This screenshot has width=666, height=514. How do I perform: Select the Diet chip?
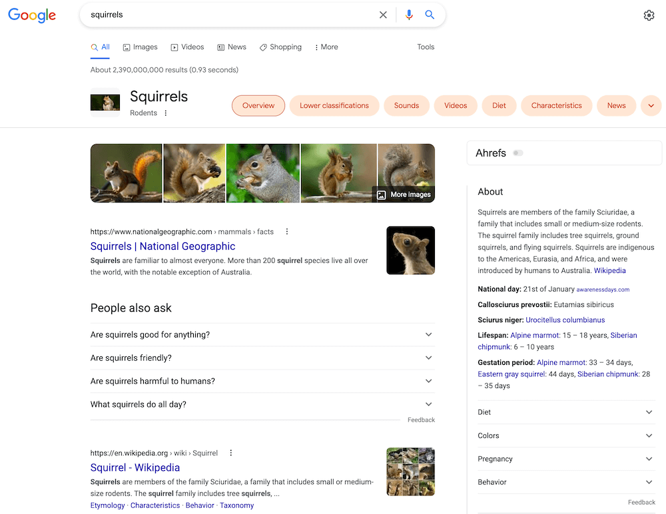coord(499,105)
